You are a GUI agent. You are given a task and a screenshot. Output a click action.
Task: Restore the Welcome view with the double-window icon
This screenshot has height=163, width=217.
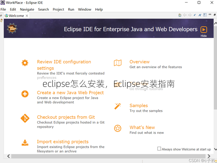[215, 15]
